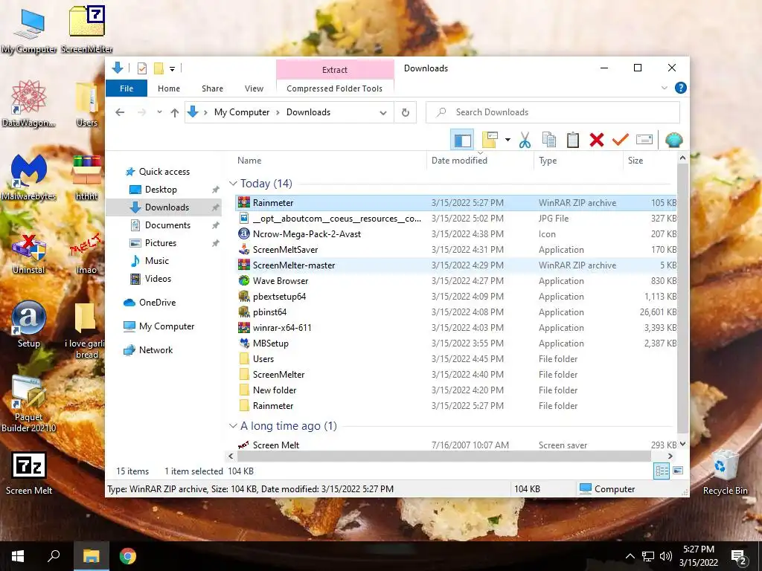Screen dimensions: 762x571
Task: Select the MBSetup application file
Action: 456,343
